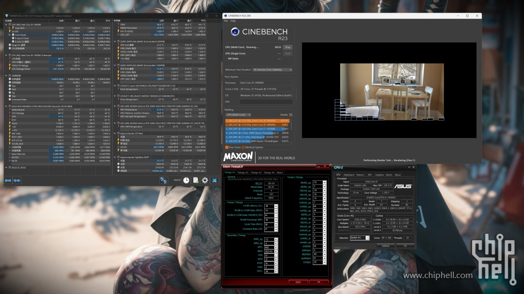The height and width of the screenshot is (294, 524).
Task: Open tREFI dropdown in MemTweakIt
Action: 276,251
